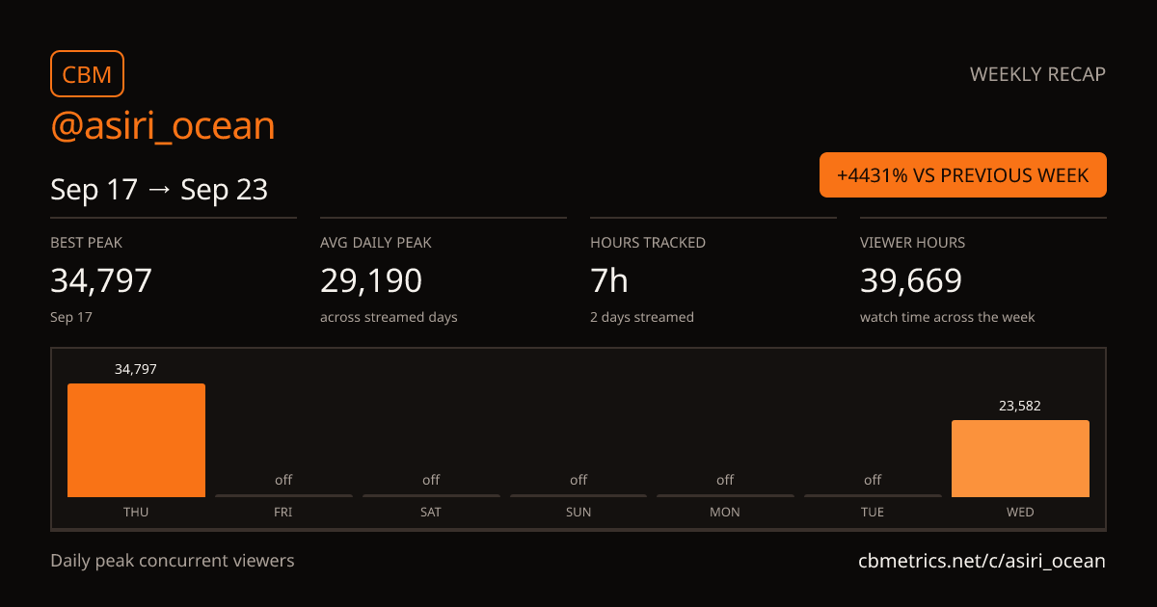Click the Monday off bar placeholder

point(725,495)
